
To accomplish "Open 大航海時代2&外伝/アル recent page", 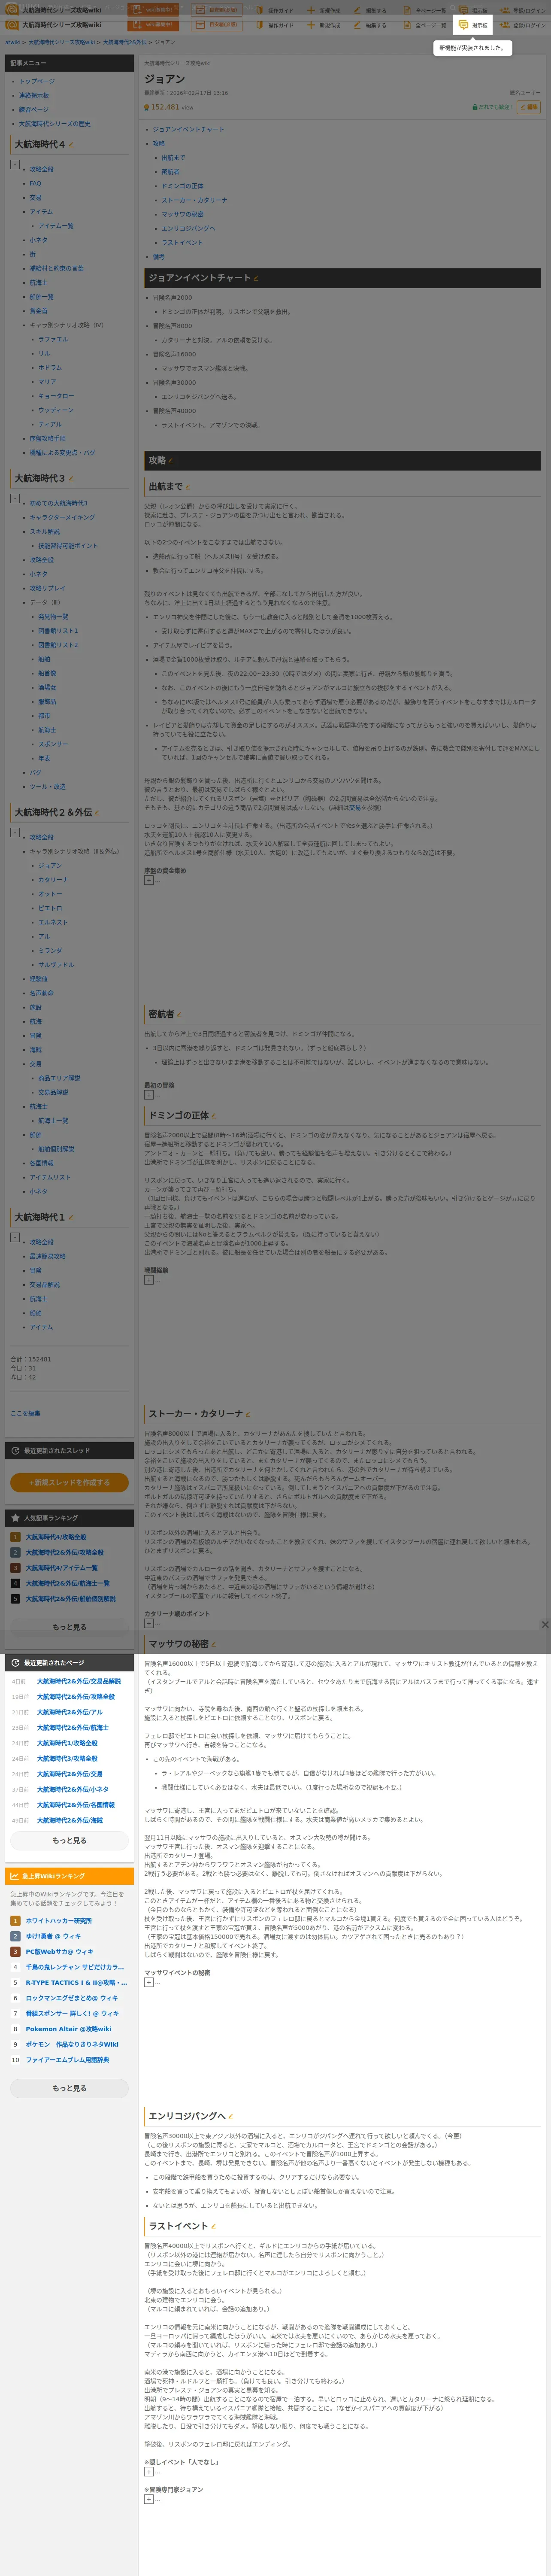I will (x=70, y=1712).
